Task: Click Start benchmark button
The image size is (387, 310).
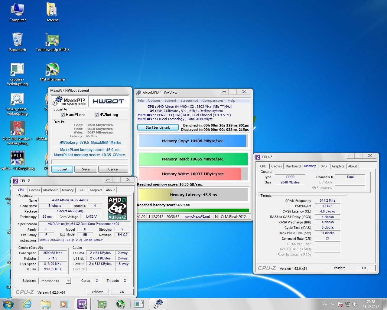Action: coord(158,127)
